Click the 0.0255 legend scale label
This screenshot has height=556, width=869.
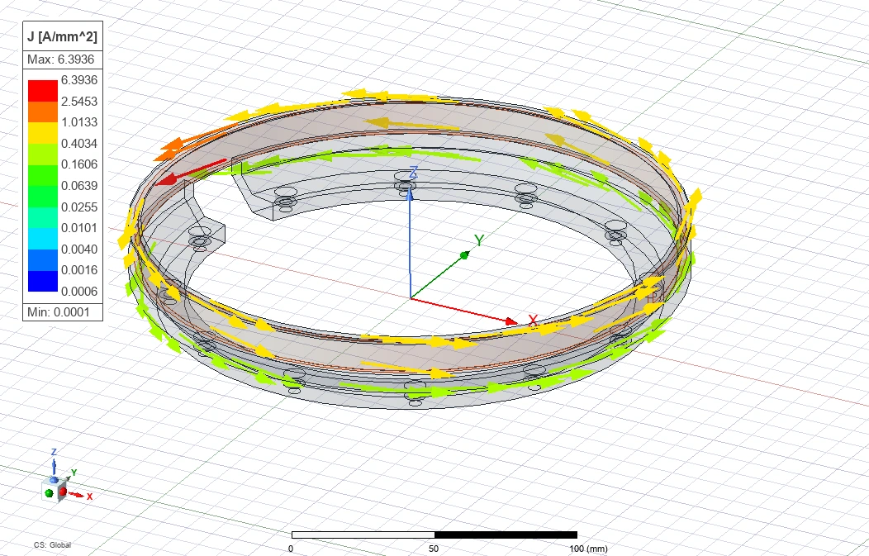click(79, 207)
